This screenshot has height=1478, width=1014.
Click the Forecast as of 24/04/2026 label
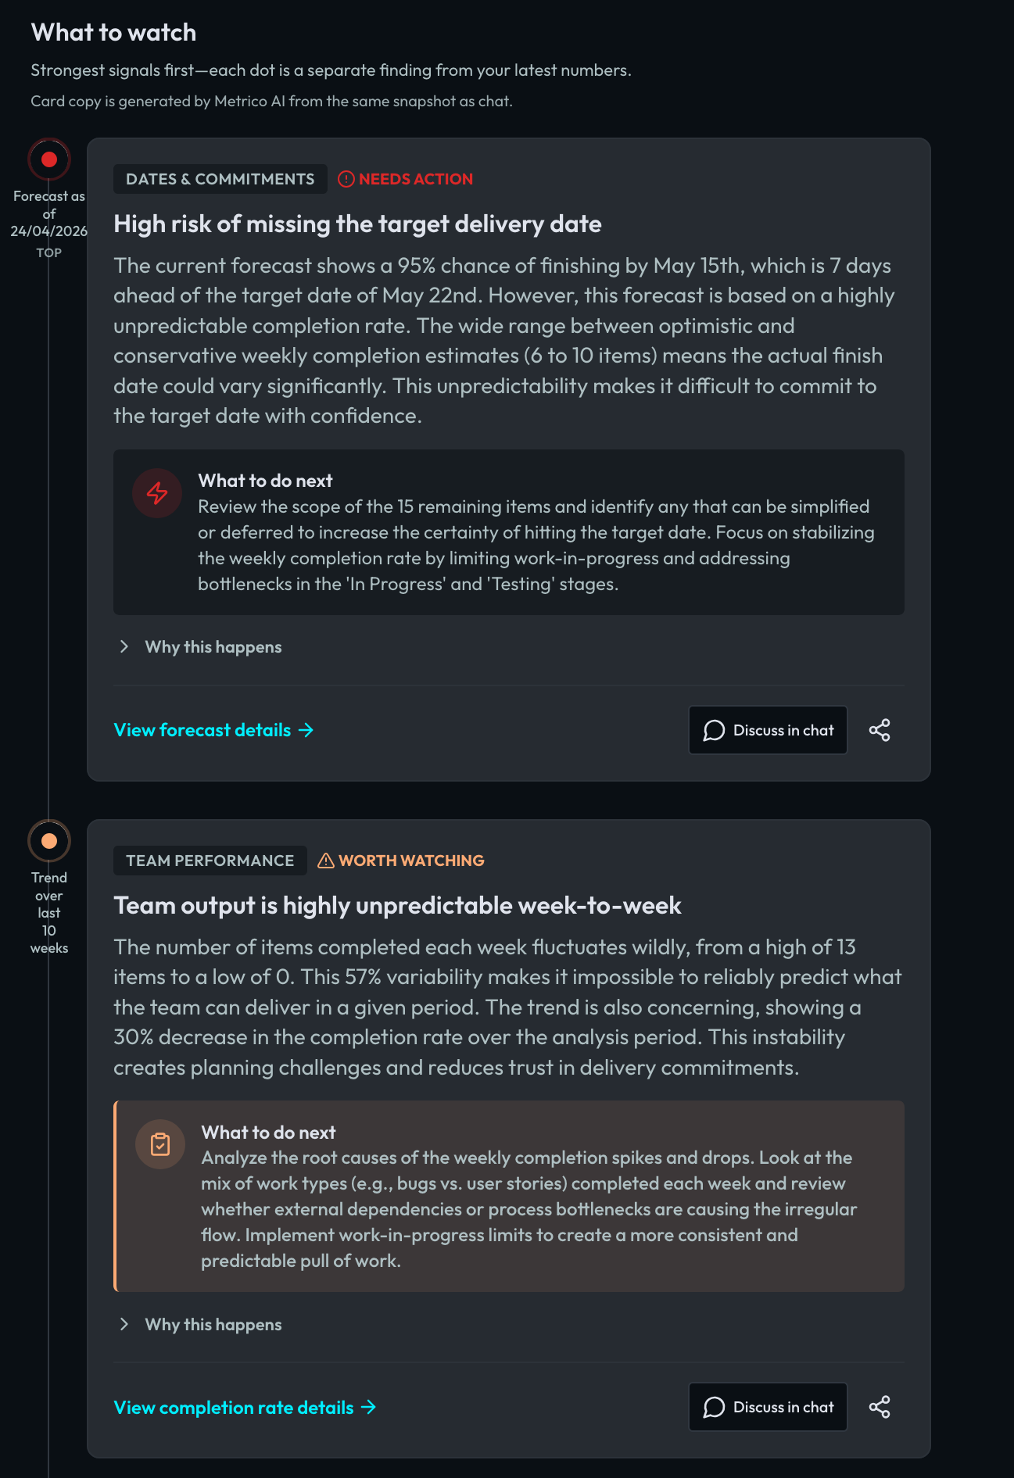[48, 214]
